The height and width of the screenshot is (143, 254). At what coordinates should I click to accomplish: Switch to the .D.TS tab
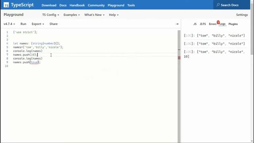point(203,24)
